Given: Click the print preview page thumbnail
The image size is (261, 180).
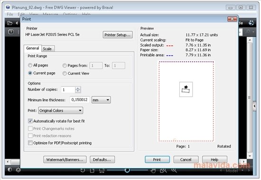Looking at the screenshot, I should click(186, 101).
